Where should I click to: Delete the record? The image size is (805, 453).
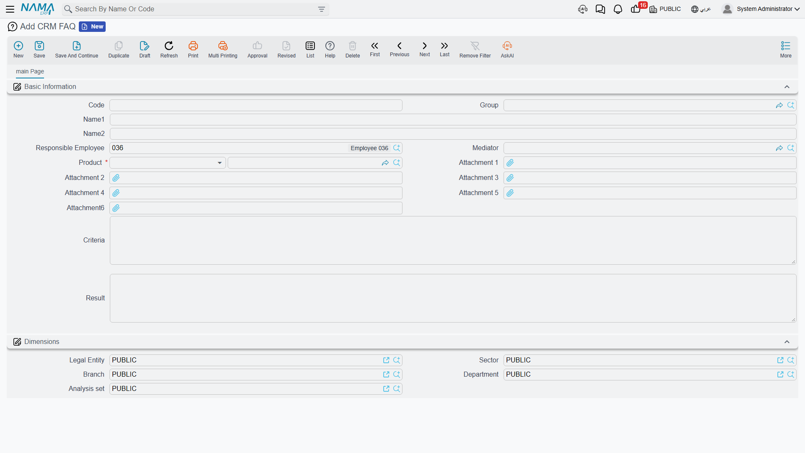[x=353, y=49]
